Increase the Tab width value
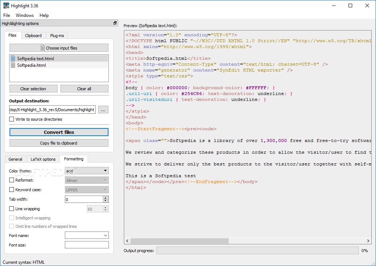 coord(106,198)
